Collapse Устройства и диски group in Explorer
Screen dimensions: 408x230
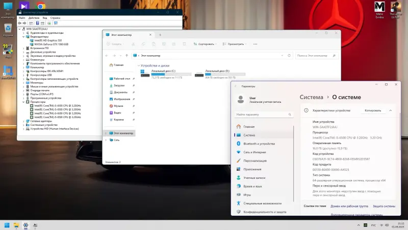pyautogui.click(x=139, y=66)
